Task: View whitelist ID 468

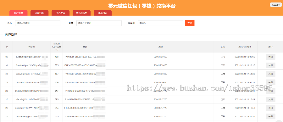Action: pos(57,57)
